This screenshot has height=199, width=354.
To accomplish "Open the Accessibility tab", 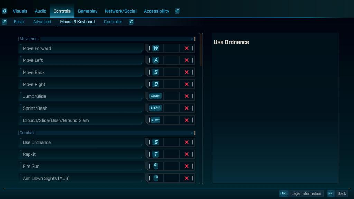I will 156,11.
